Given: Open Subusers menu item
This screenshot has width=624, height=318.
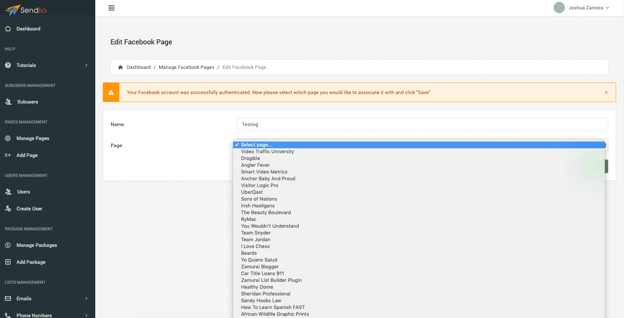Looking at the screenshot, I should click(27, 102).
